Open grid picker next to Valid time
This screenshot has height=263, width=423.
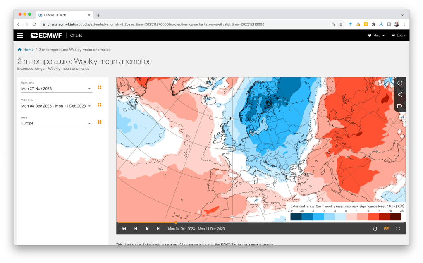99,105
